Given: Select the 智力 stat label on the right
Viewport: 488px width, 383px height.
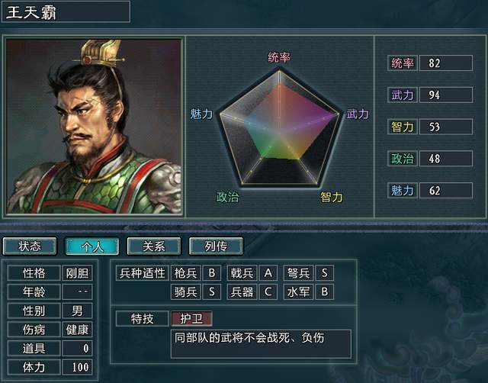Looking at the screenshot, I should tap(403, 127).
